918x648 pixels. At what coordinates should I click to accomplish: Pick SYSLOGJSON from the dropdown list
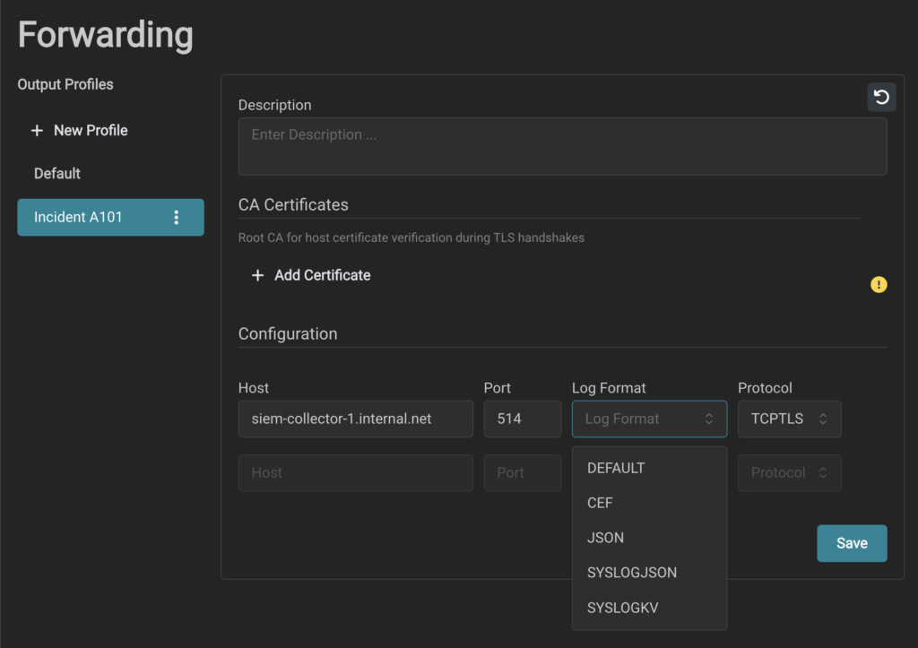[x=631, y=573]
